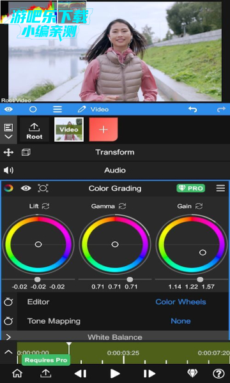Open the Color Grading hamburger menu

220,188
